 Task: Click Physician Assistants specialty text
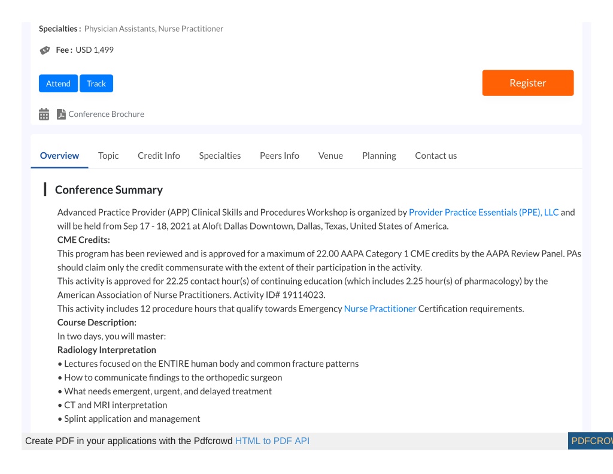pos(120,29)
